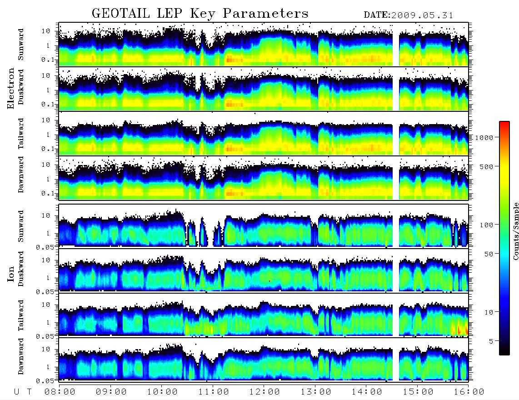Click the 'U T' axis label

(x=23, y=392)
